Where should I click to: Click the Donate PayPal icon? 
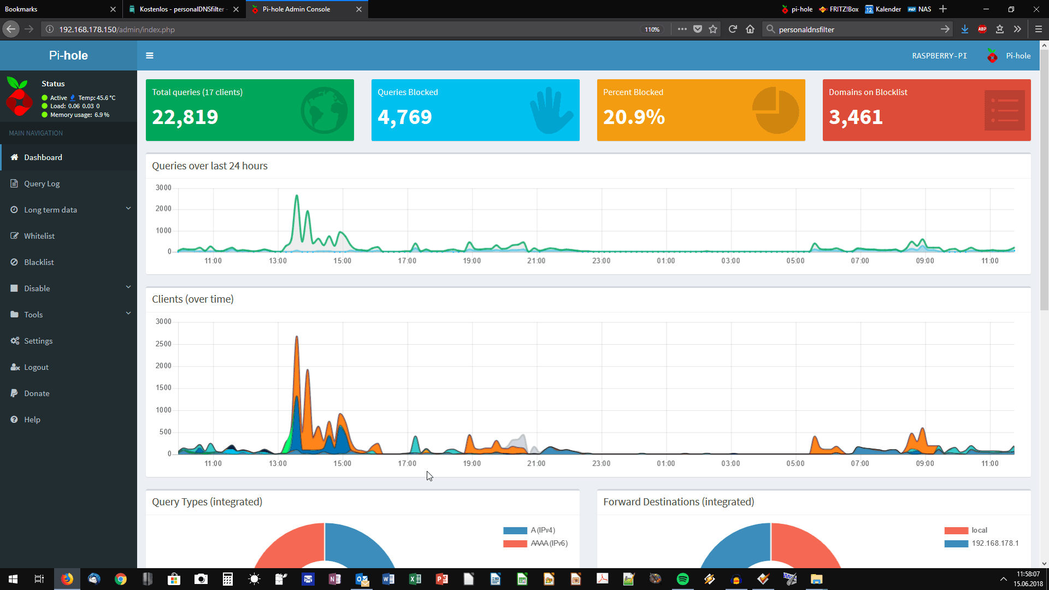click(x=14, y=393)
